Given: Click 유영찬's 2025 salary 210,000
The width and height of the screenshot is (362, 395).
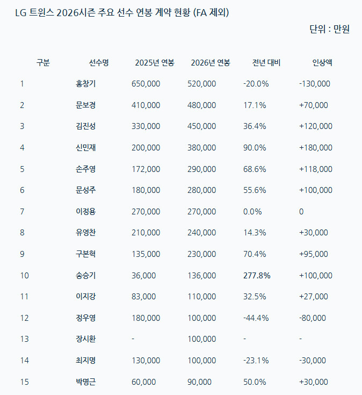Looking at the screenshot, I should pyautogui.click(x=146, y=233).
